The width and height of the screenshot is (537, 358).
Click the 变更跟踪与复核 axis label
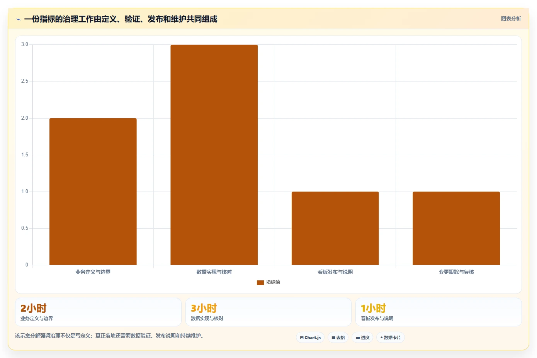[x=456, y=272]
